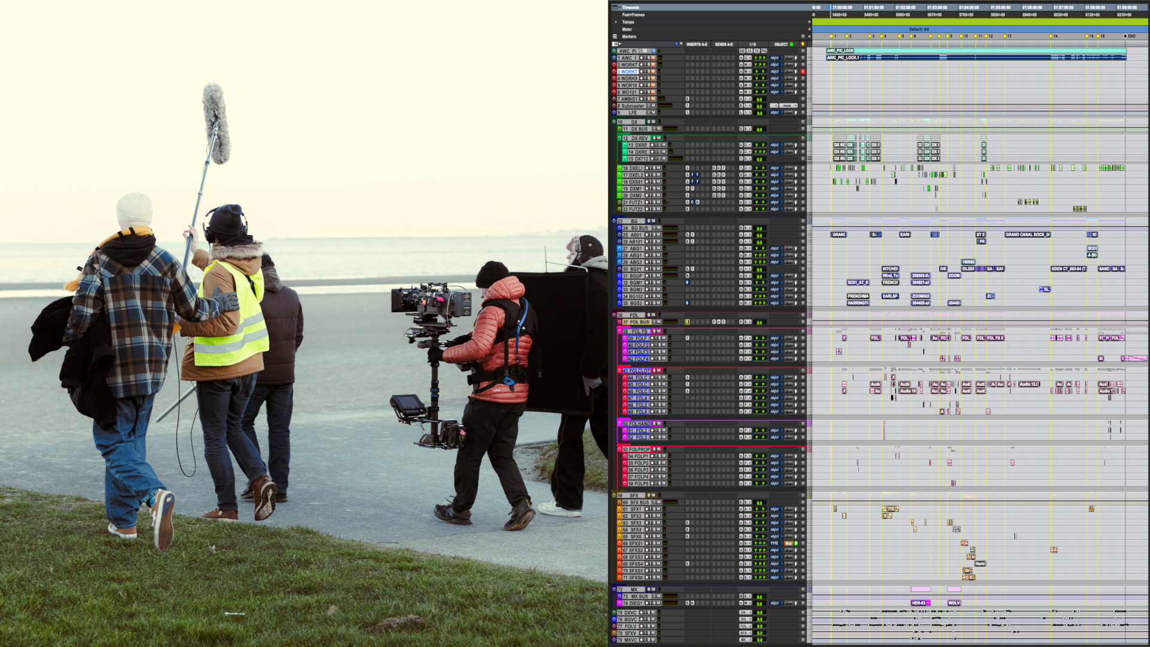Mute the 8 Submaster track
1150x647 pixels.
(x=653, y=105)
